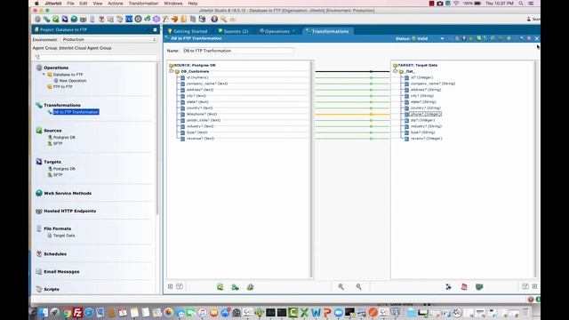This screenshot has width=569, height=320.
Task: Click the second green icon under the source tree
Action: point(235,287)
